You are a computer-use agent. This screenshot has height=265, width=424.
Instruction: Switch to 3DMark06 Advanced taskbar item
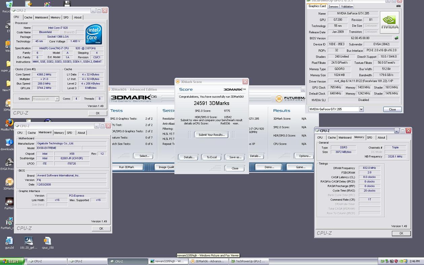[209, 261]
